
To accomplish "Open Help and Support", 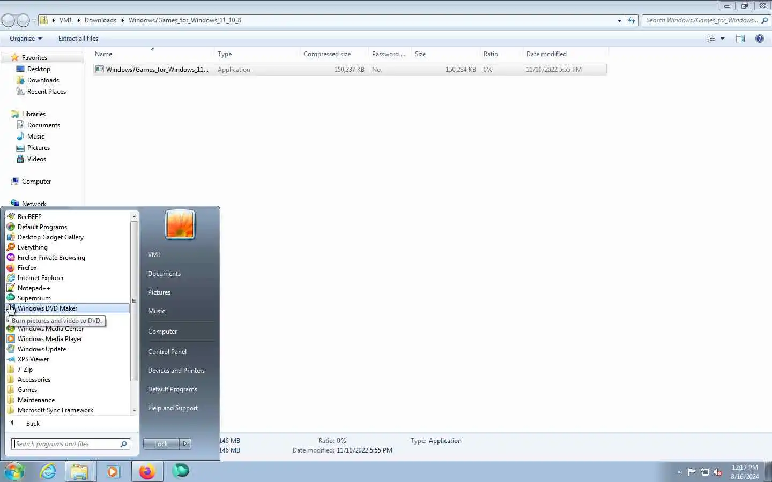I will coord(173,408).
